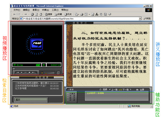Image resolution: width=164 pixels, height=122 pixels.
Task: Click the RealPlayer play control
Action: click(x=22, y=72)
